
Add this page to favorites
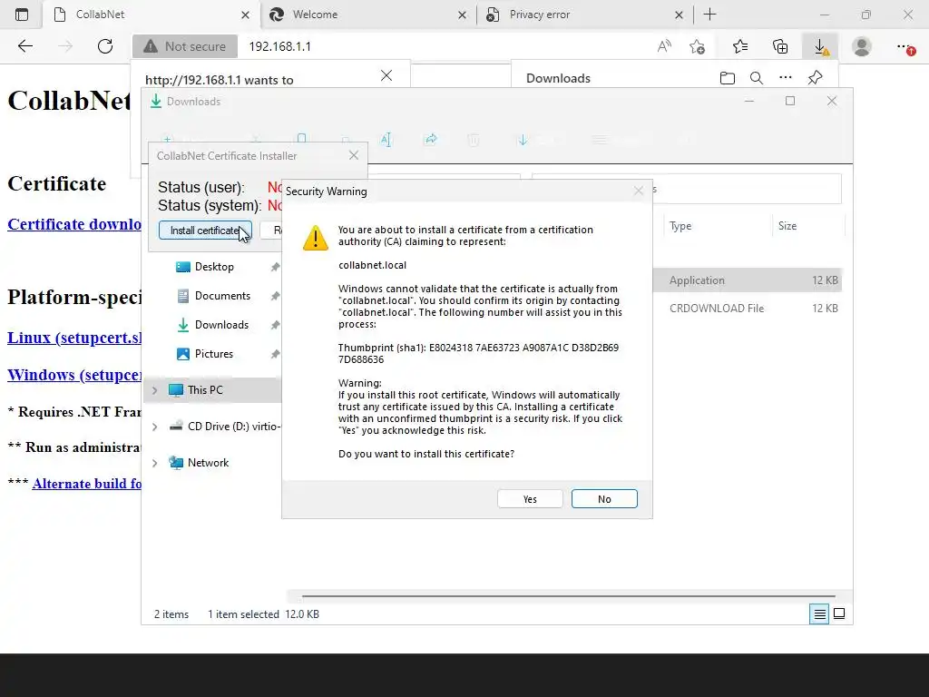698,46
